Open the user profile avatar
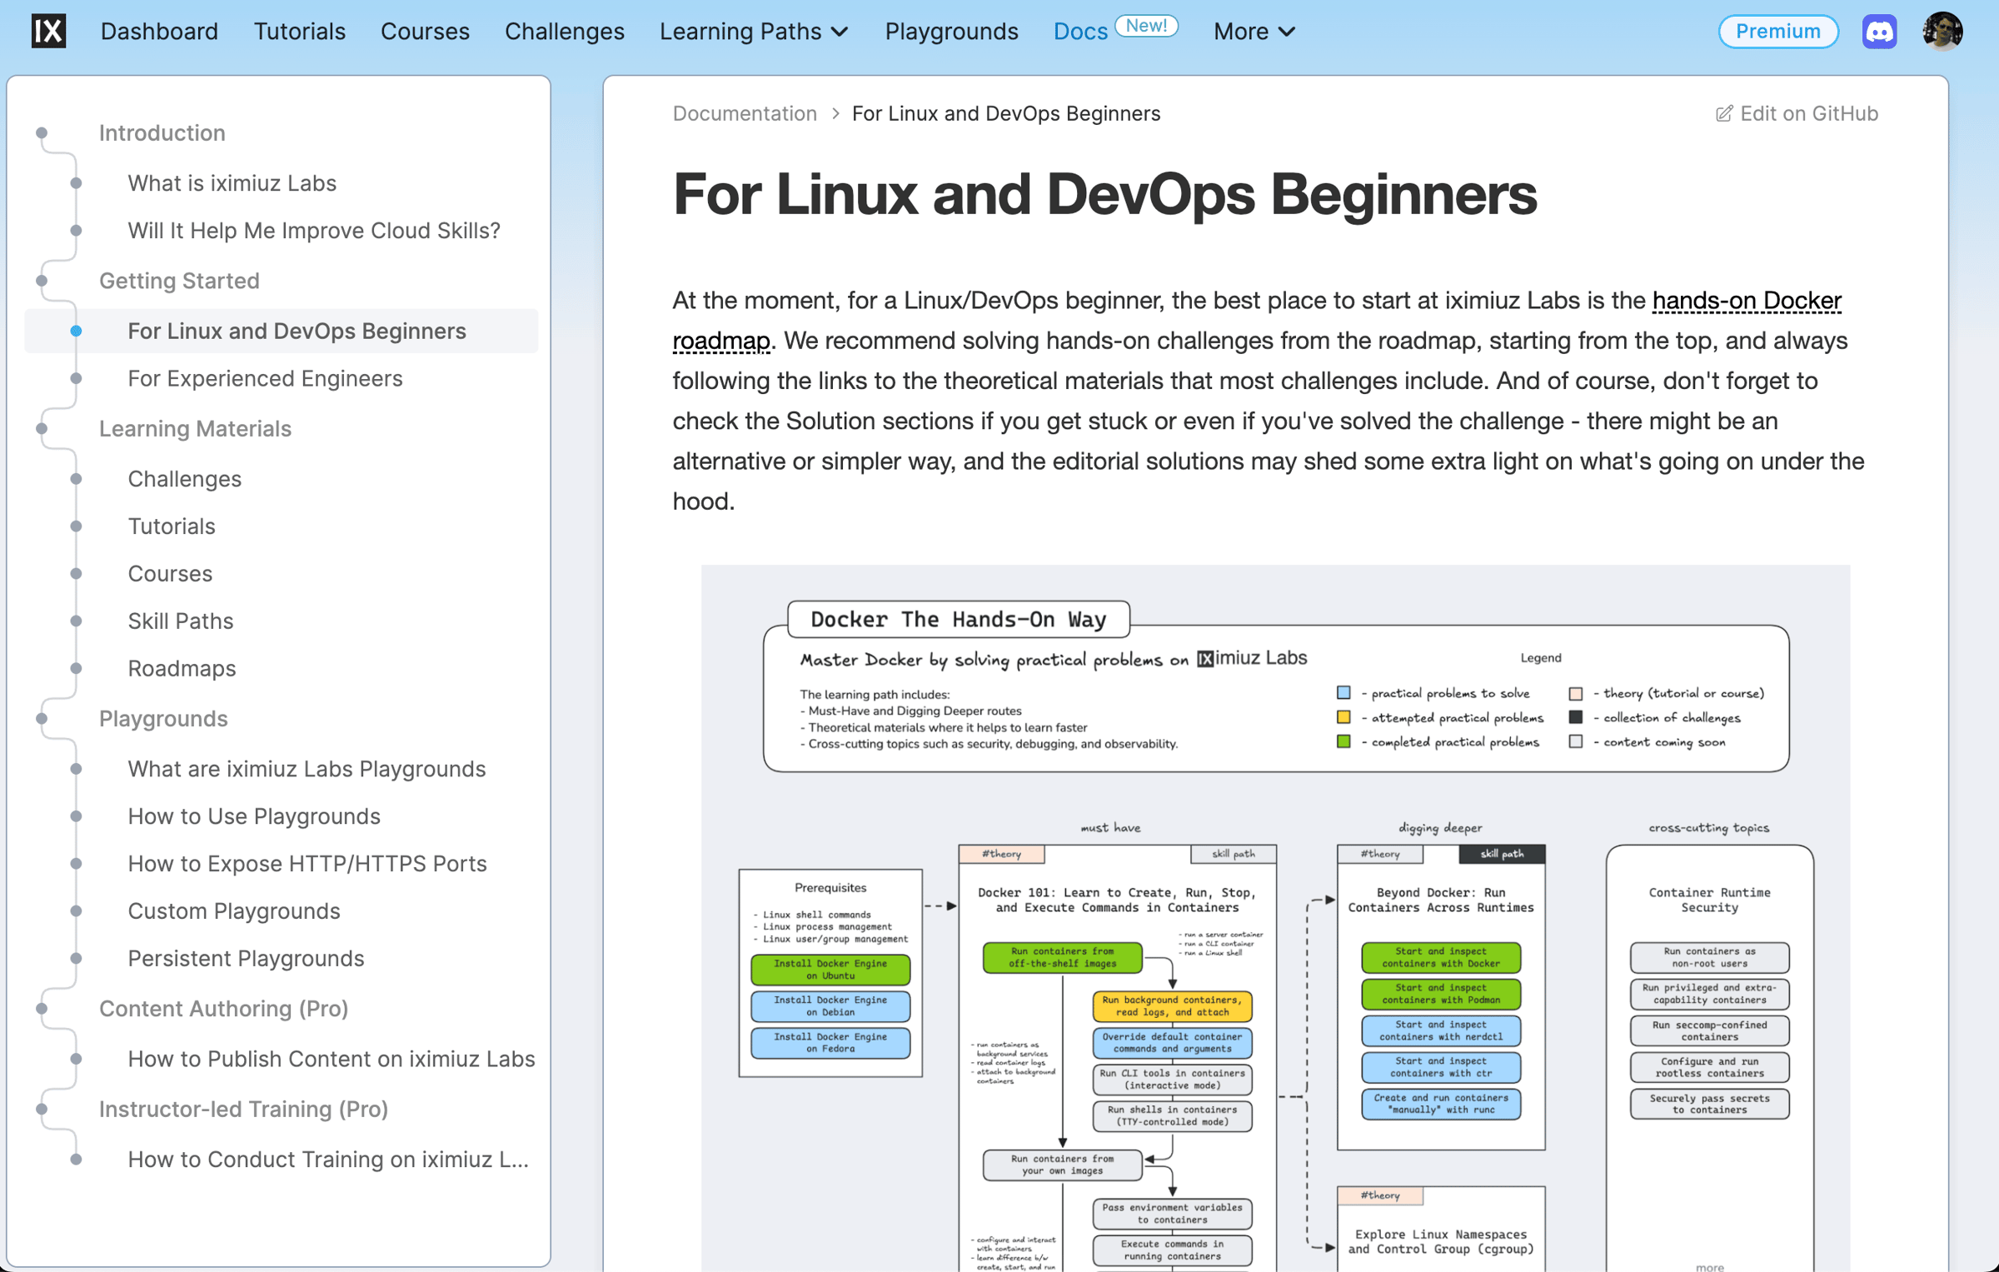This screenshot has height=1272, width=1999. click(x=1942, y=32)
